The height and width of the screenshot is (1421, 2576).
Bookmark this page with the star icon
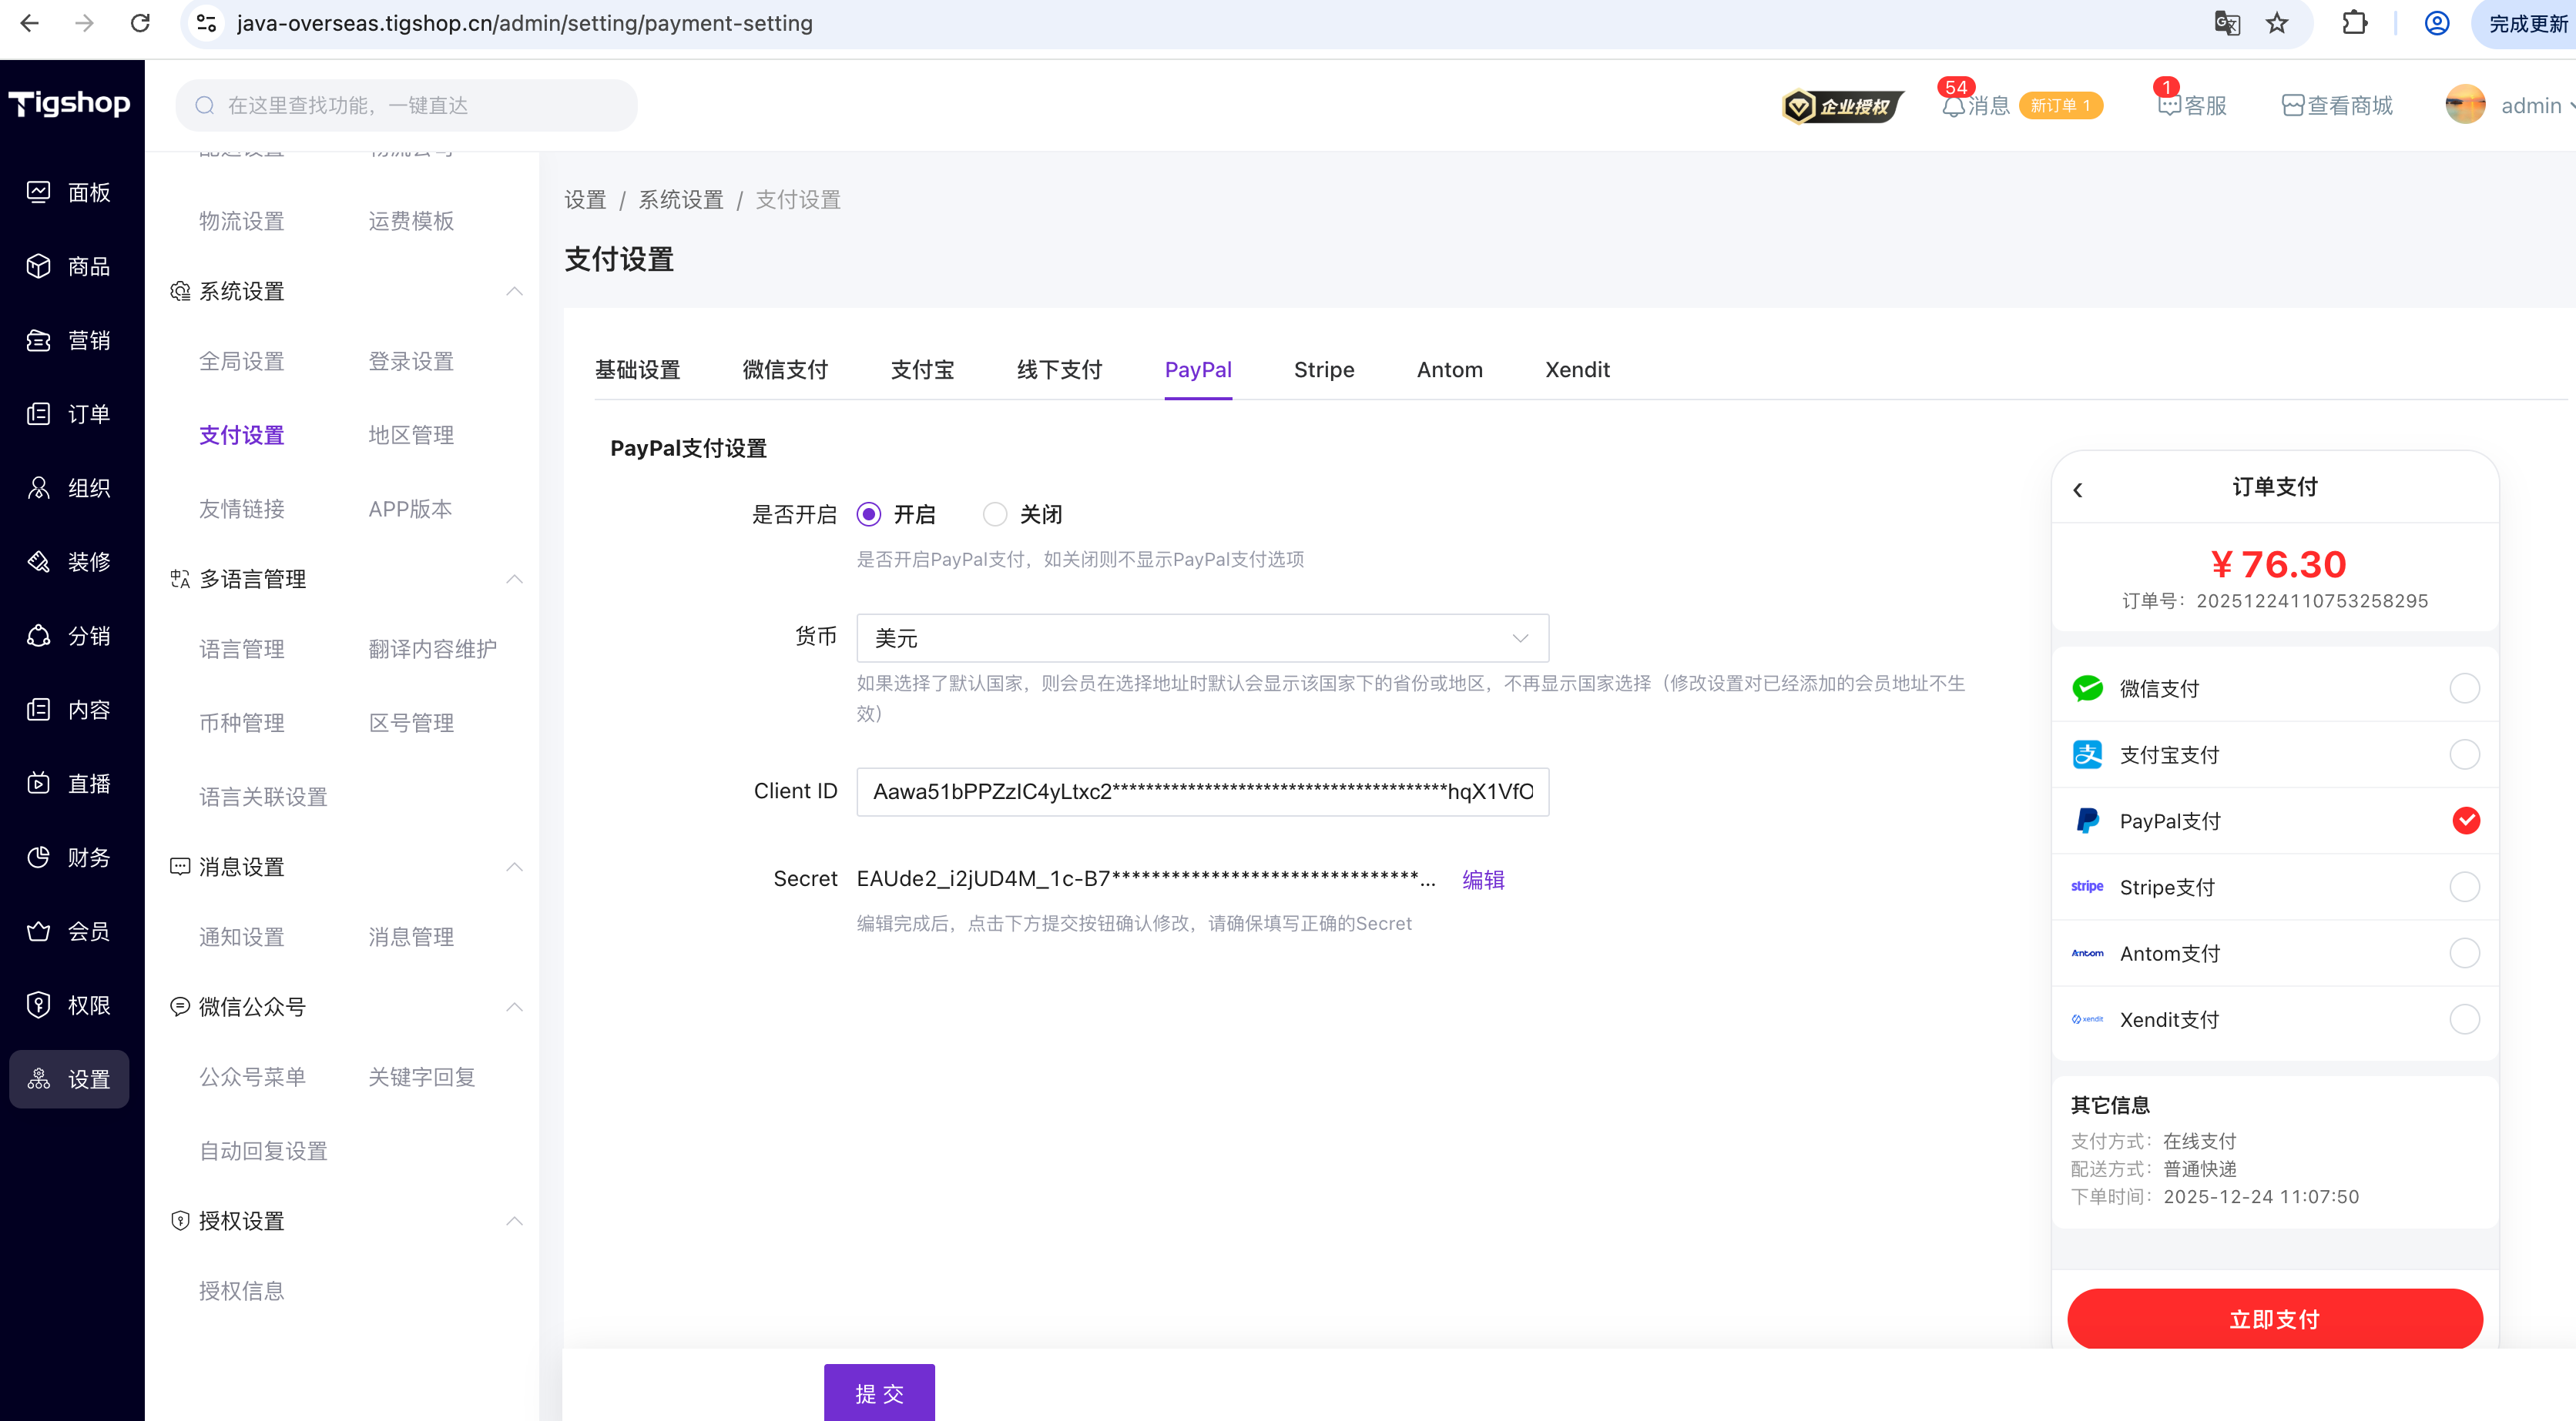[2277, 23]
